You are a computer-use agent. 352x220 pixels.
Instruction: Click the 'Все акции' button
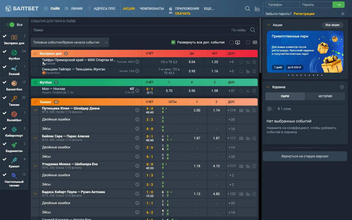click(332, 25)
